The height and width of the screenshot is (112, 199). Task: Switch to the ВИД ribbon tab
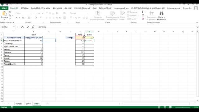[x=95, y=8]
